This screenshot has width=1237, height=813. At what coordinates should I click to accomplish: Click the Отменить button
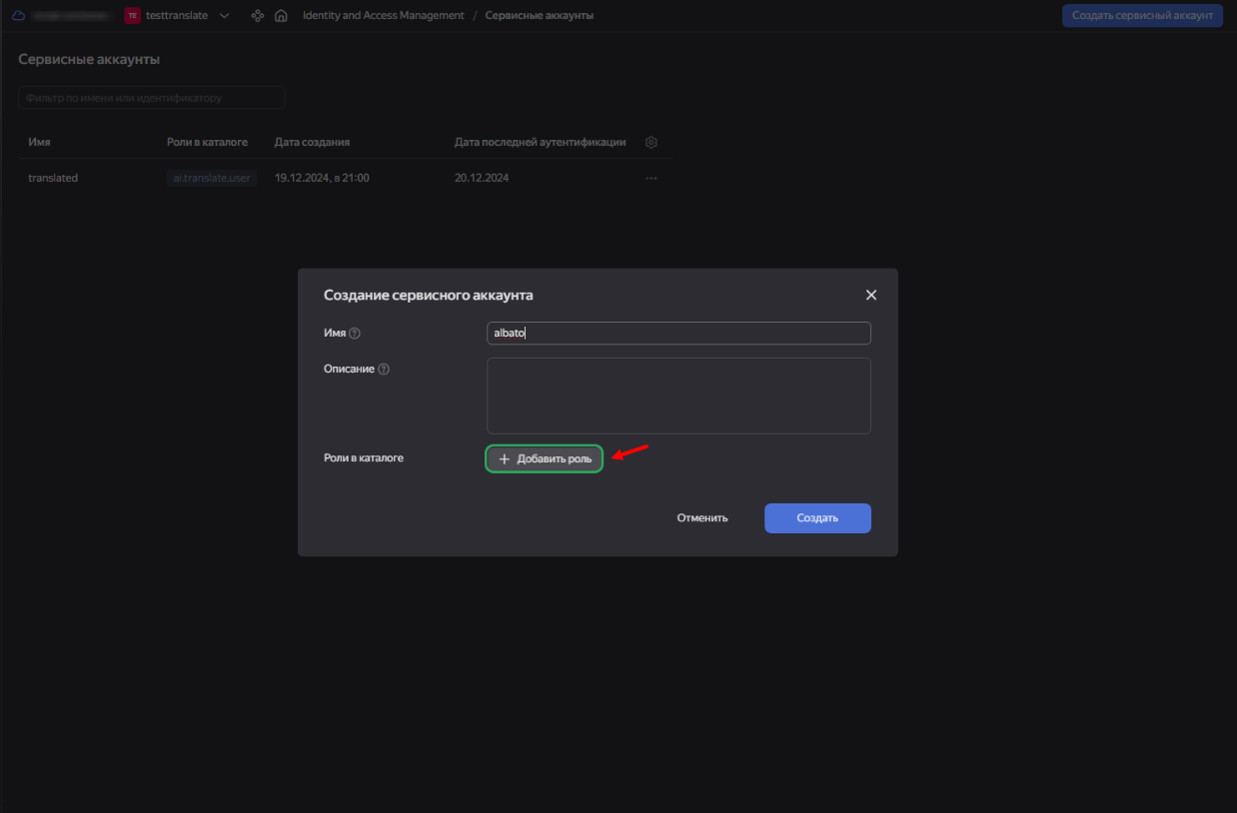coord(702,518)
